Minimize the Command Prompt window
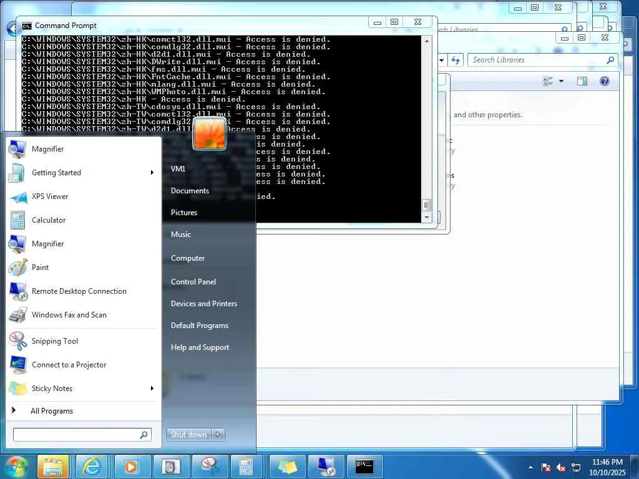639x479 pixels. coord(378,22)
